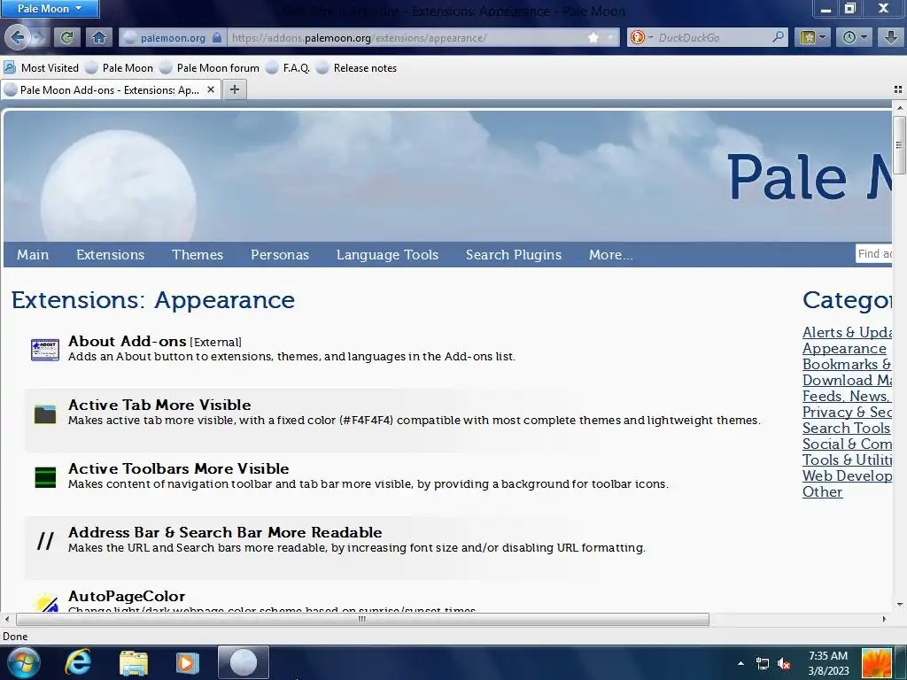The image size is (907, 680).
Task: Open the Downloads arrow button
Action: point(891,37)
